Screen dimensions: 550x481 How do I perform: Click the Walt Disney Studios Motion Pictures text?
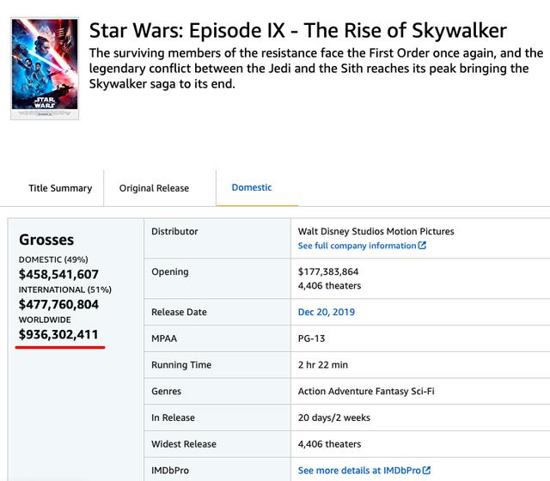(376, 231)
